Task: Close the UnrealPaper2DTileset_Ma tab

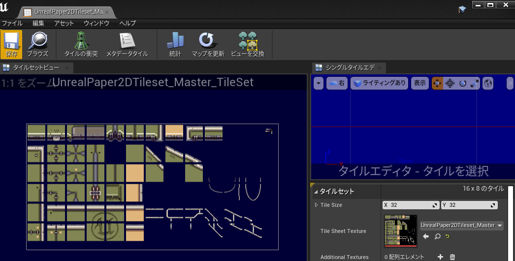Action: click(x=107, y=12)
